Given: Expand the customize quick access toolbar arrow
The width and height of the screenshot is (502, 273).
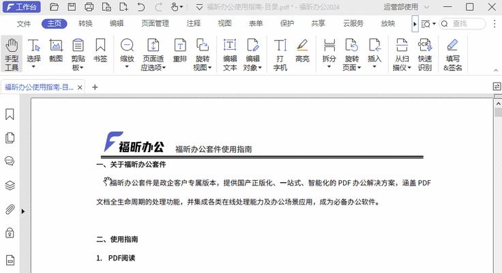Looking at the screenshot, I should point(199,7).
